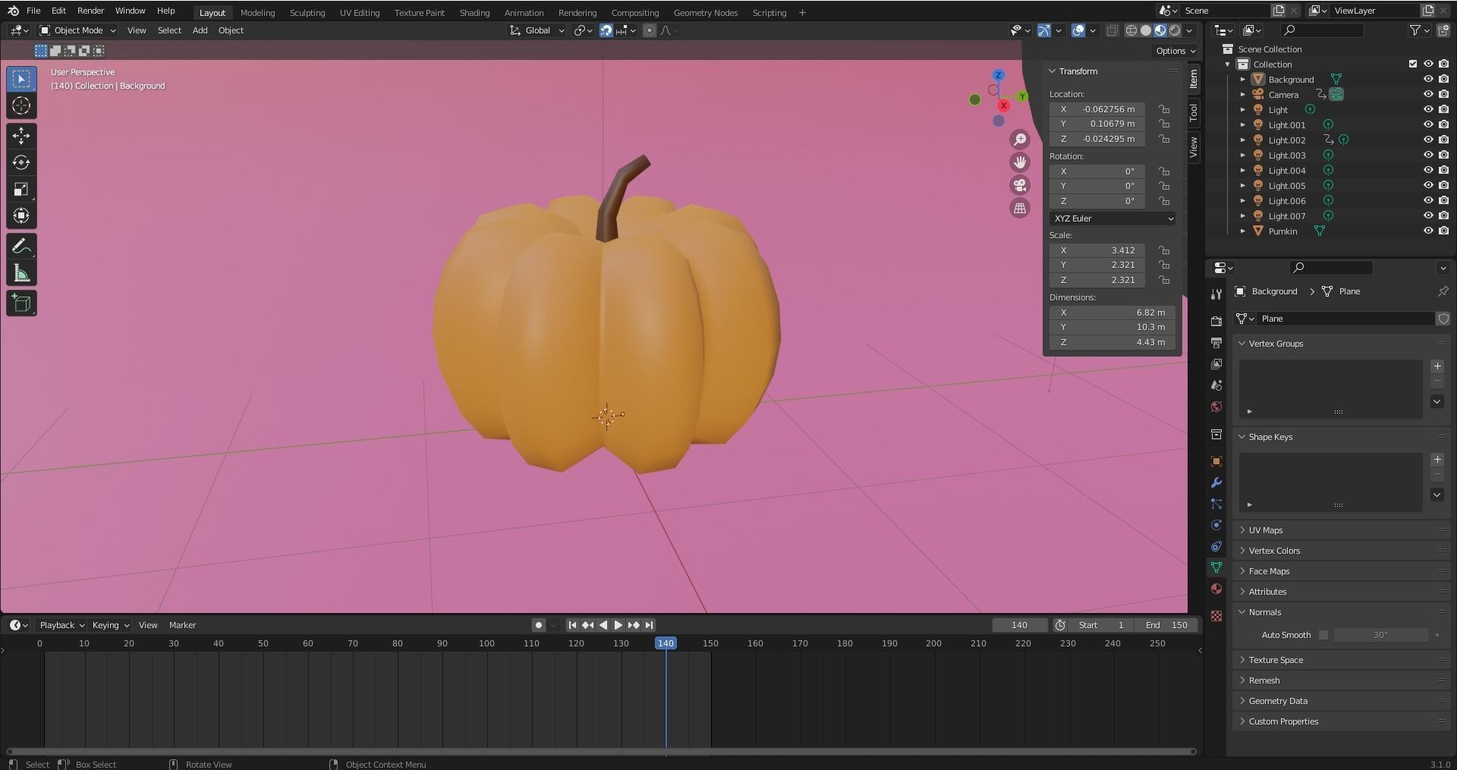Select the Select Box tool
The height and width of the screenshot is (770, 1457).
tap(21, 79)
